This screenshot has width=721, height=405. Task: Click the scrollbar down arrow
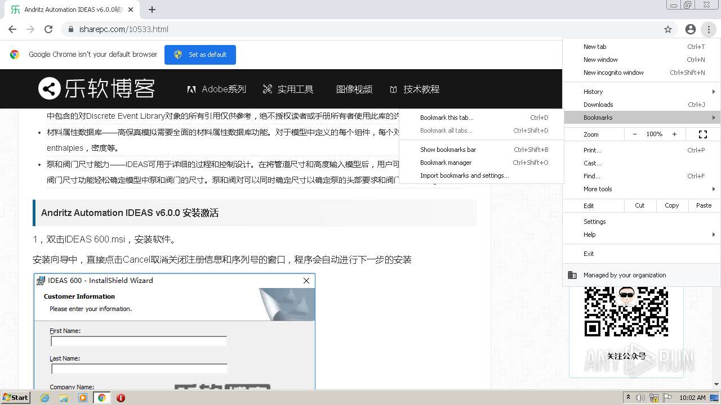point(716,385)
